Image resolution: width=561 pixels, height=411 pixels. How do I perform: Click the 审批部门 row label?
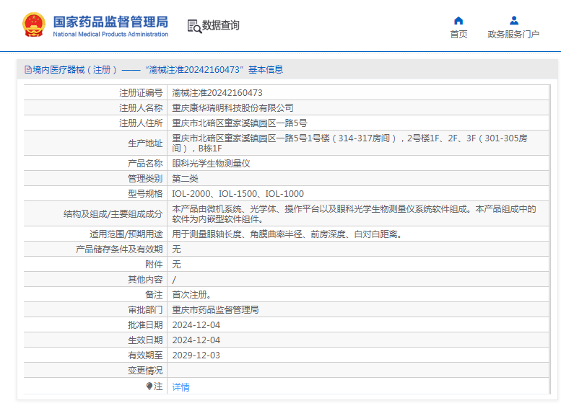[x=145, y=310]
